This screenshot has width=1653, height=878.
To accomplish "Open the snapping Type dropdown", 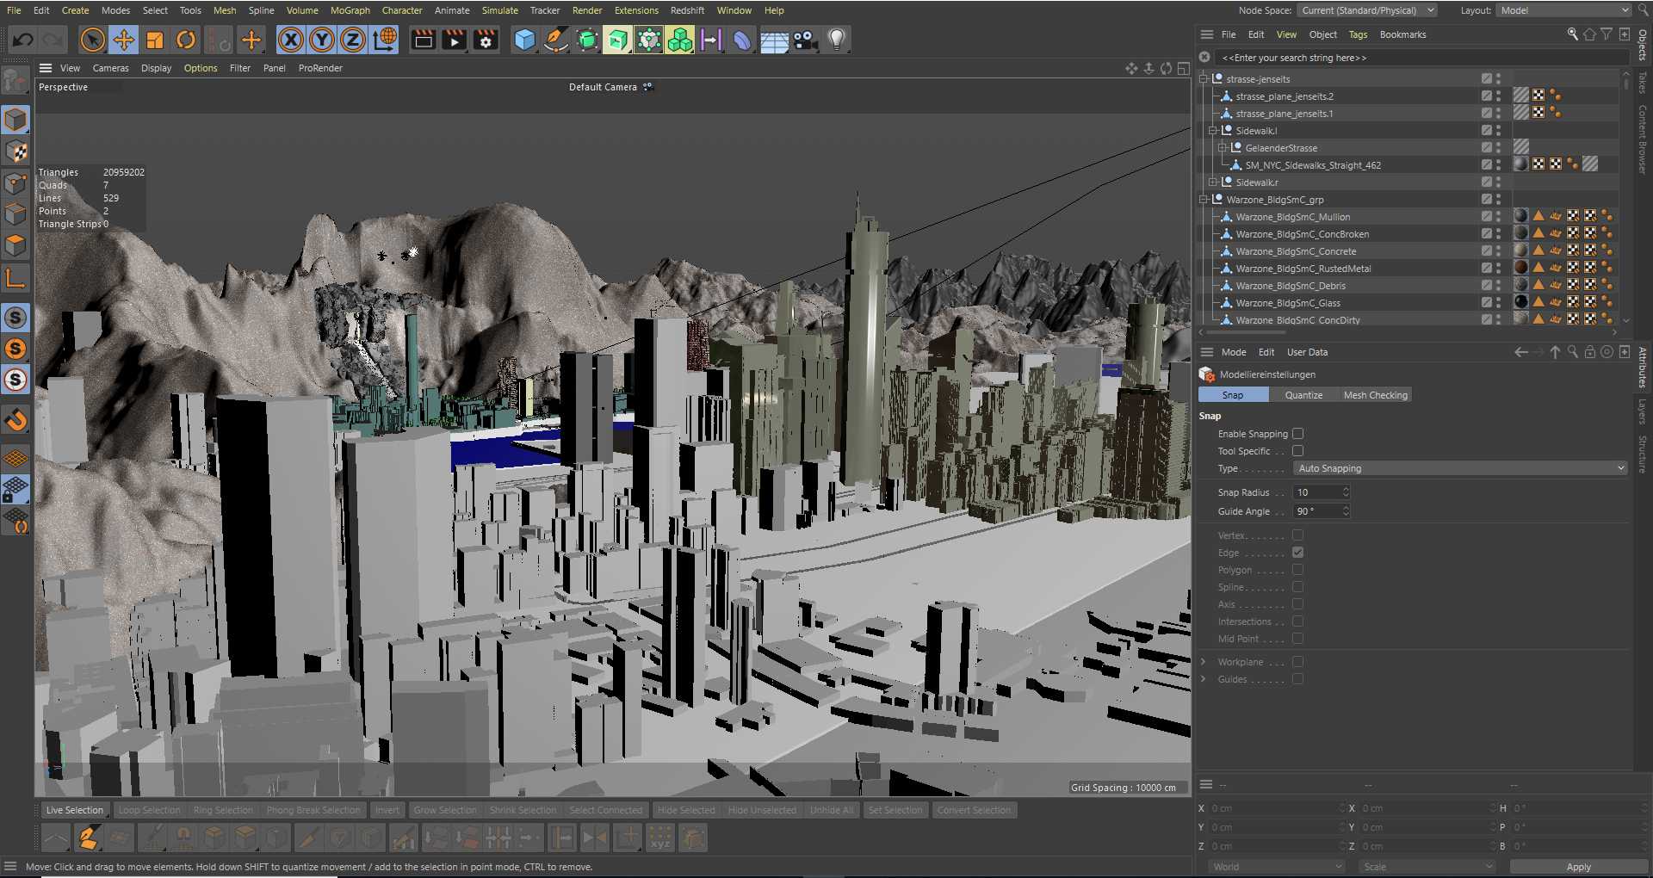I will tap(1460, 468).
